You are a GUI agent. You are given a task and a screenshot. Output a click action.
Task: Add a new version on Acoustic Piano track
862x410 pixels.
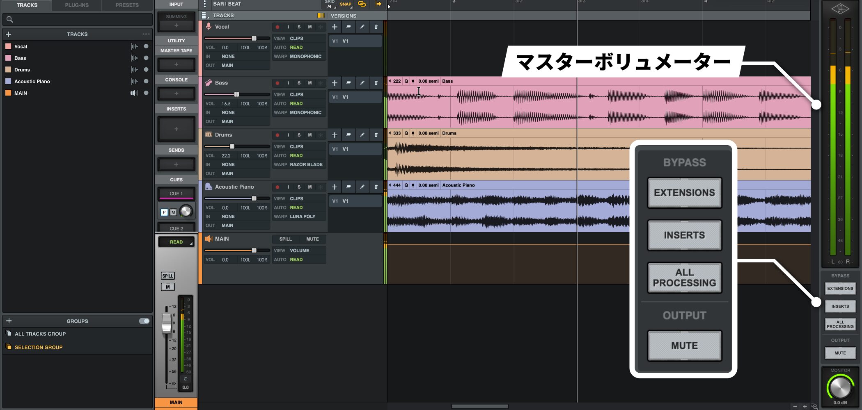[x=335, y=187]
